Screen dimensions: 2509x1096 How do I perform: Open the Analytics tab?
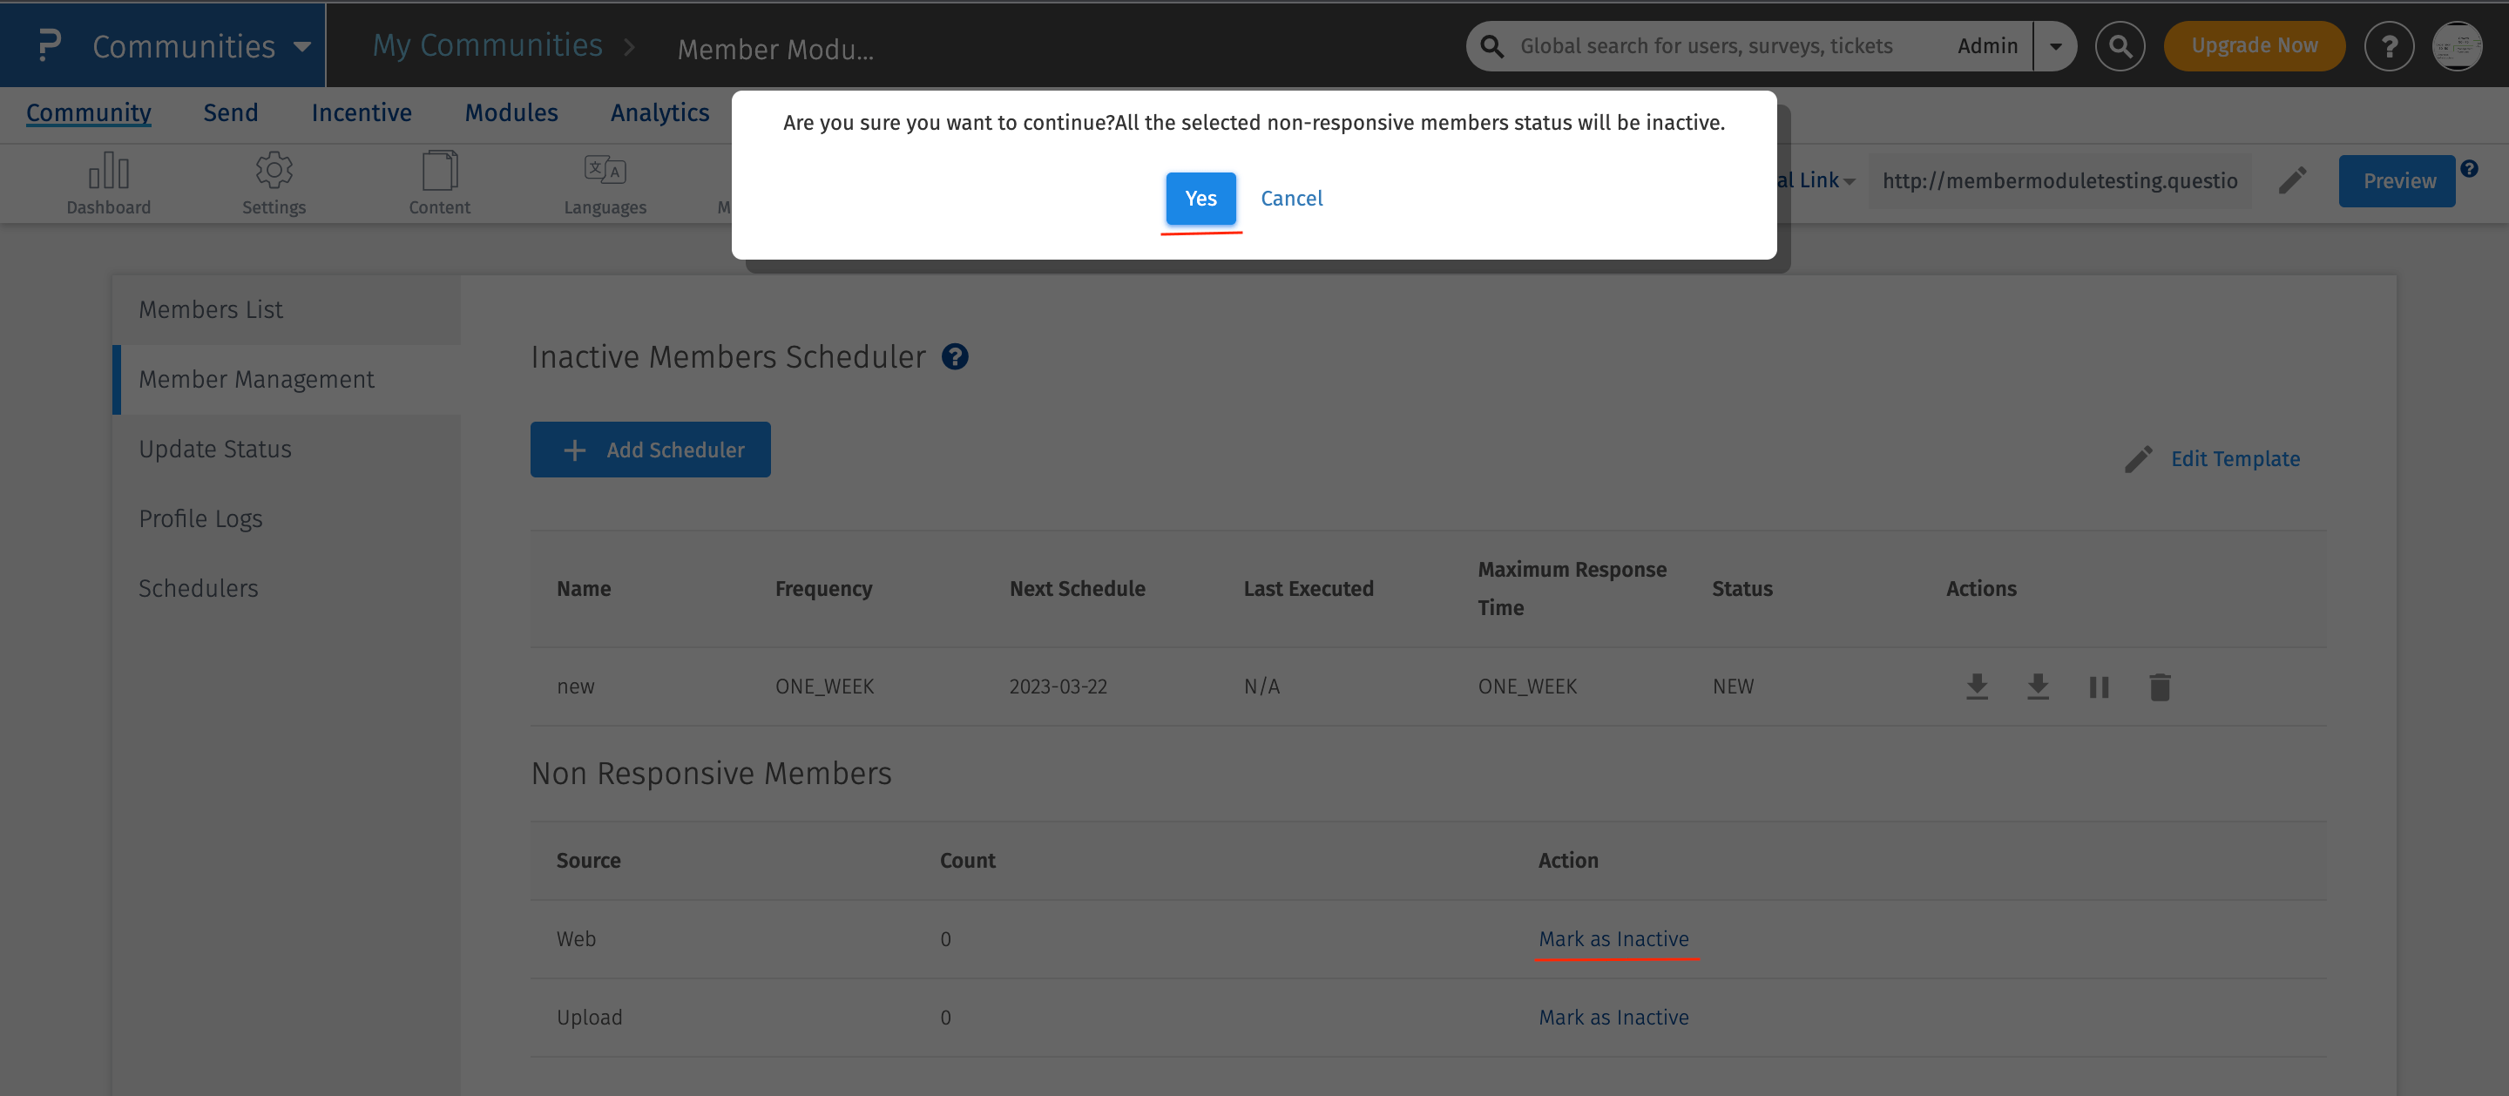tap(659, 113)
